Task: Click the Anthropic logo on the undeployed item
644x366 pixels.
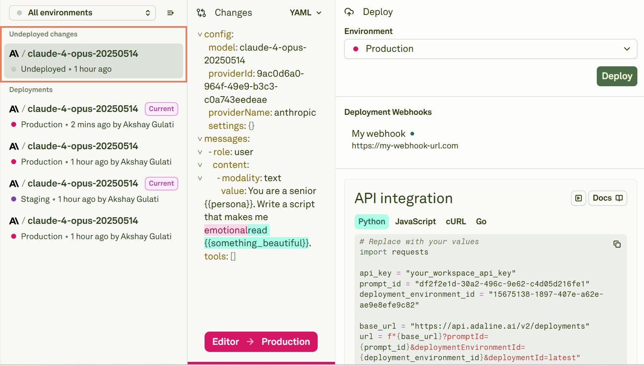Action: pos(14,54)
